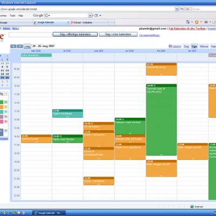The width and height of the screenshot is (216, 216).
Task: Open the Tools menu
Action: 12,16
